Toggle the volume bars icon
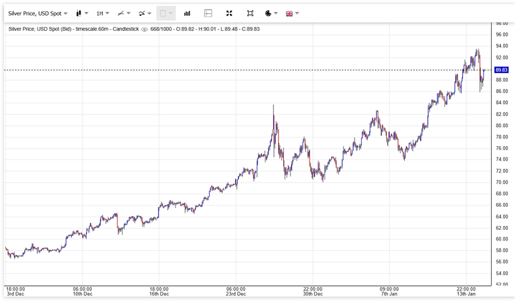The image size is (515, 301). (x=187, y=13)
